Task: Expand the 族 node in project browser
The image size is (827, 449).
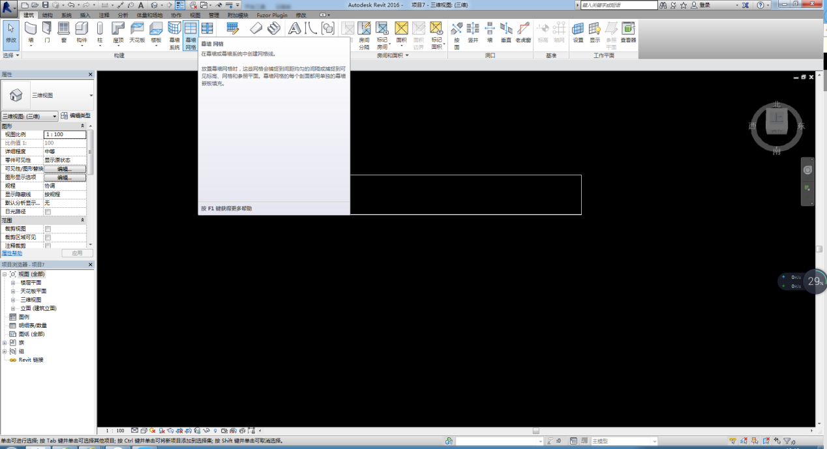Action: [x=5, y=343]
